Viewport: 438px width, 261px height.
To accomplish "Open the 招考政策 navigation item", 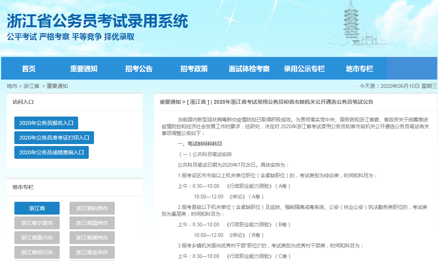I will [194, 69].
